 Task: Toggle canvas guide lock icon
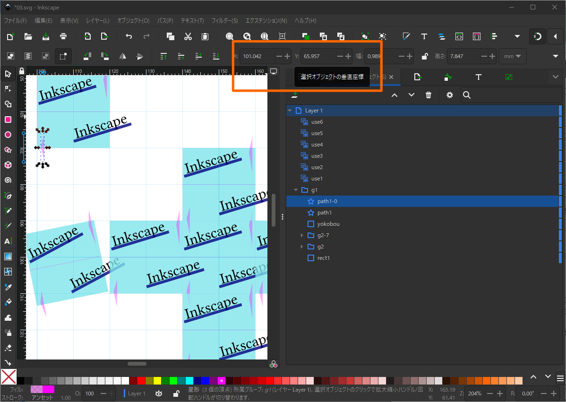tap(22, 71)
